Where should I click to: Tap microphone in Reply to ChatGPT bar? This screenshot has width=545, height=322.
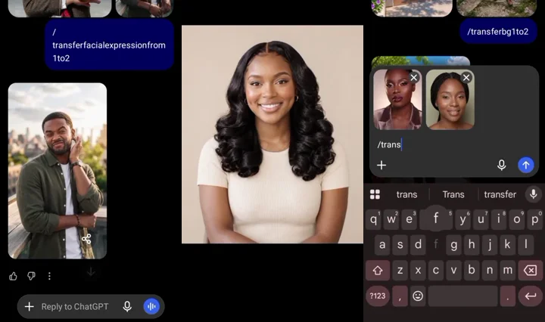point(127,306)
